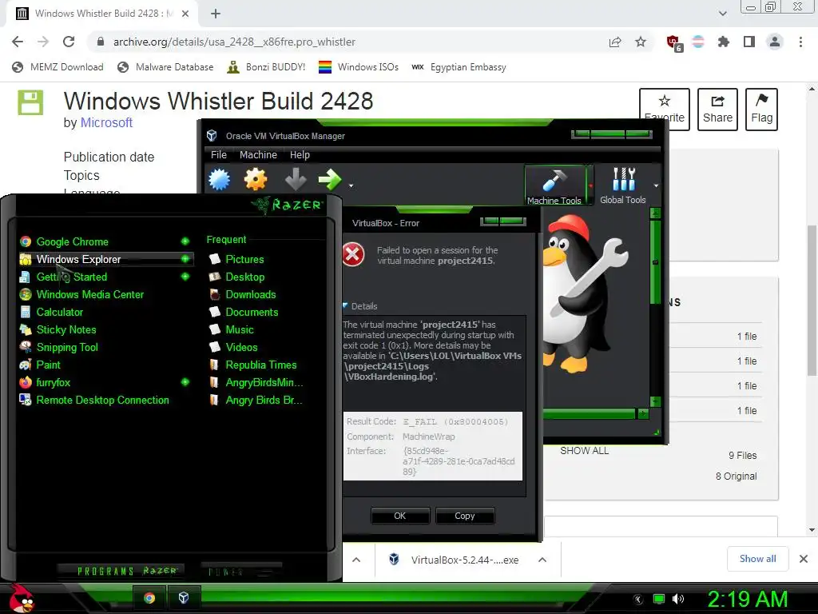Open Downloads in the Frequent list
This screenshot has width=818, height=614.
[x=250, y=295]
